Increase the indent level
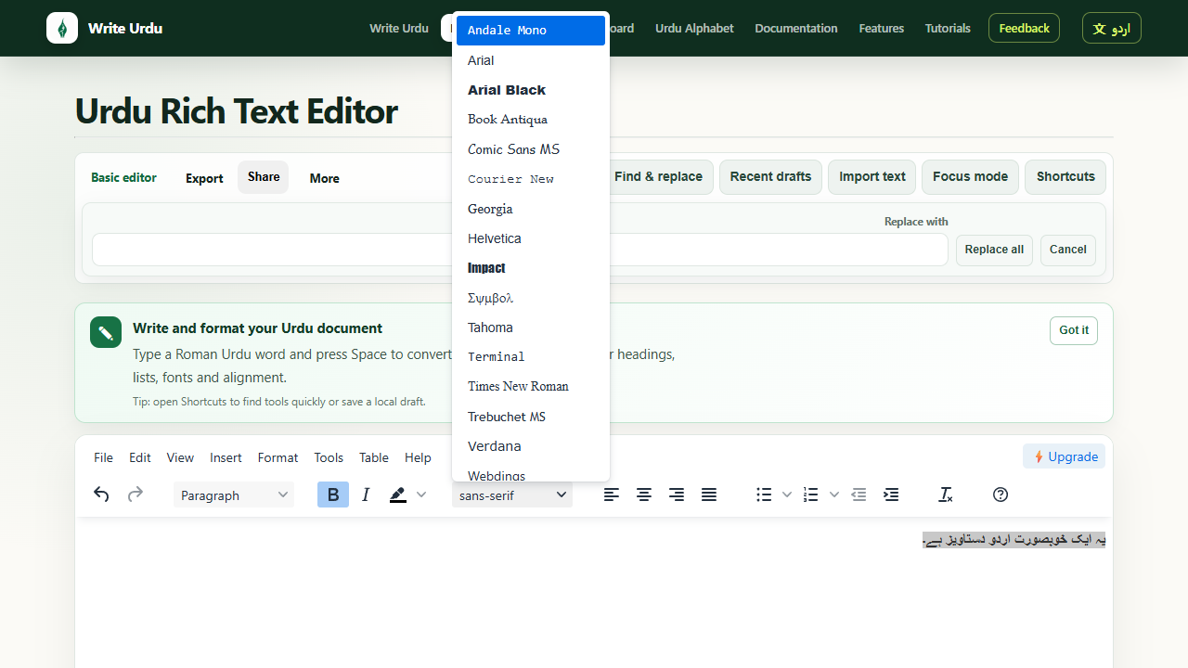The height and width of the screenshot is (668, 1188). pos(891,495)
